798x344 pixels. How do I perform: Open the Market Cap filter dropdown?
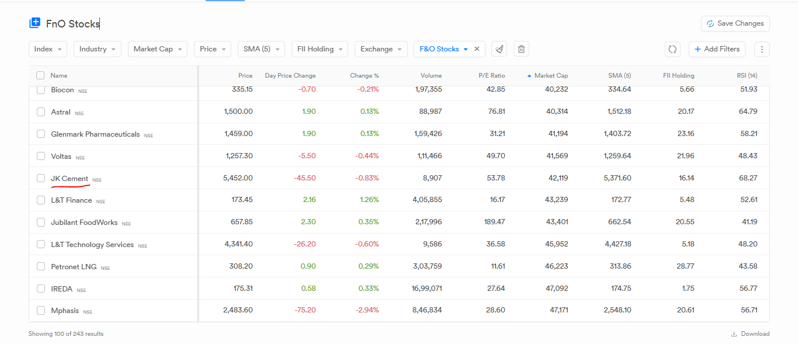[x=157, y=49]
